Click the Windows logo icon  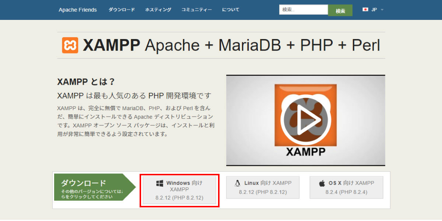159,183
